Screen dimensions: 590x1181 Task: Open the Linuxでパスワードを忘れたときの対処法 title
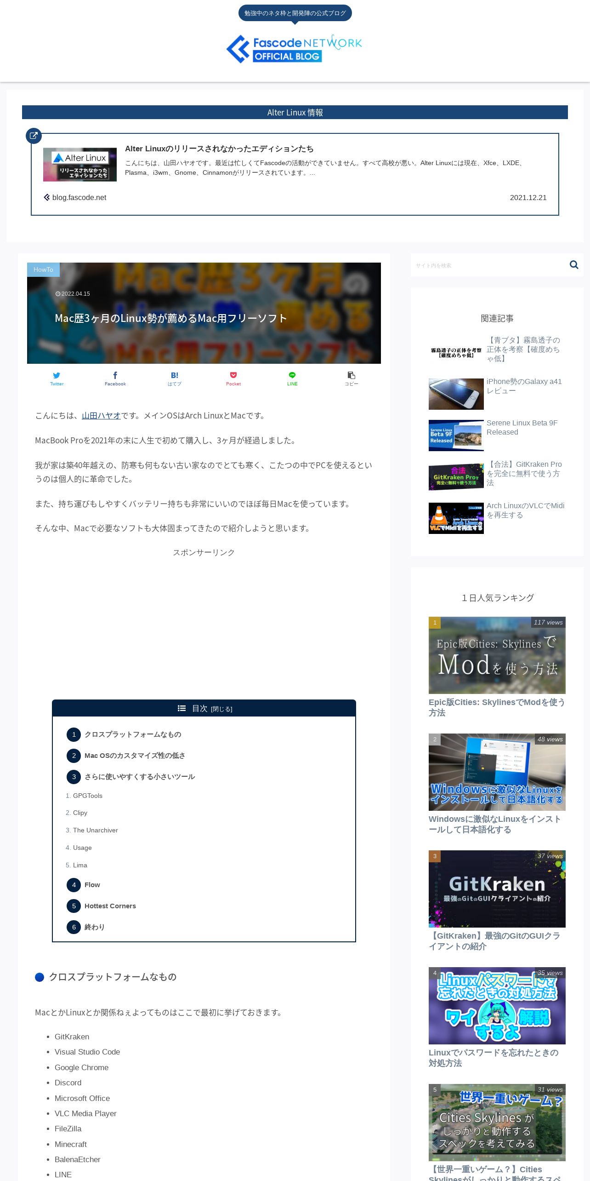(494, 1058)
